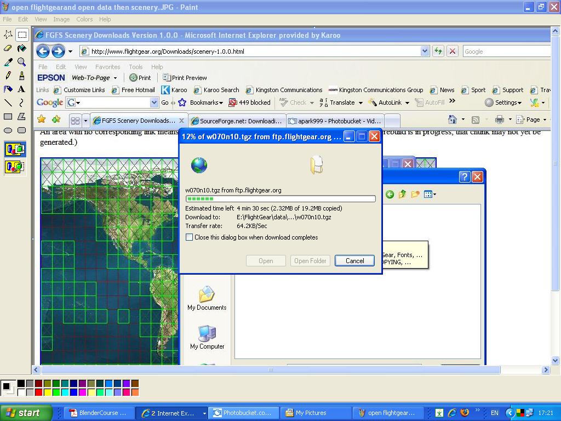Expand the Web-To-Page dropdown

coord(115,78)
